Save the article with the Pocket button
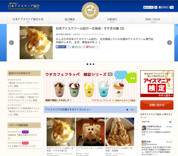Screen dimensions: 178x156 pyautogui.click(x=90, y=47)
